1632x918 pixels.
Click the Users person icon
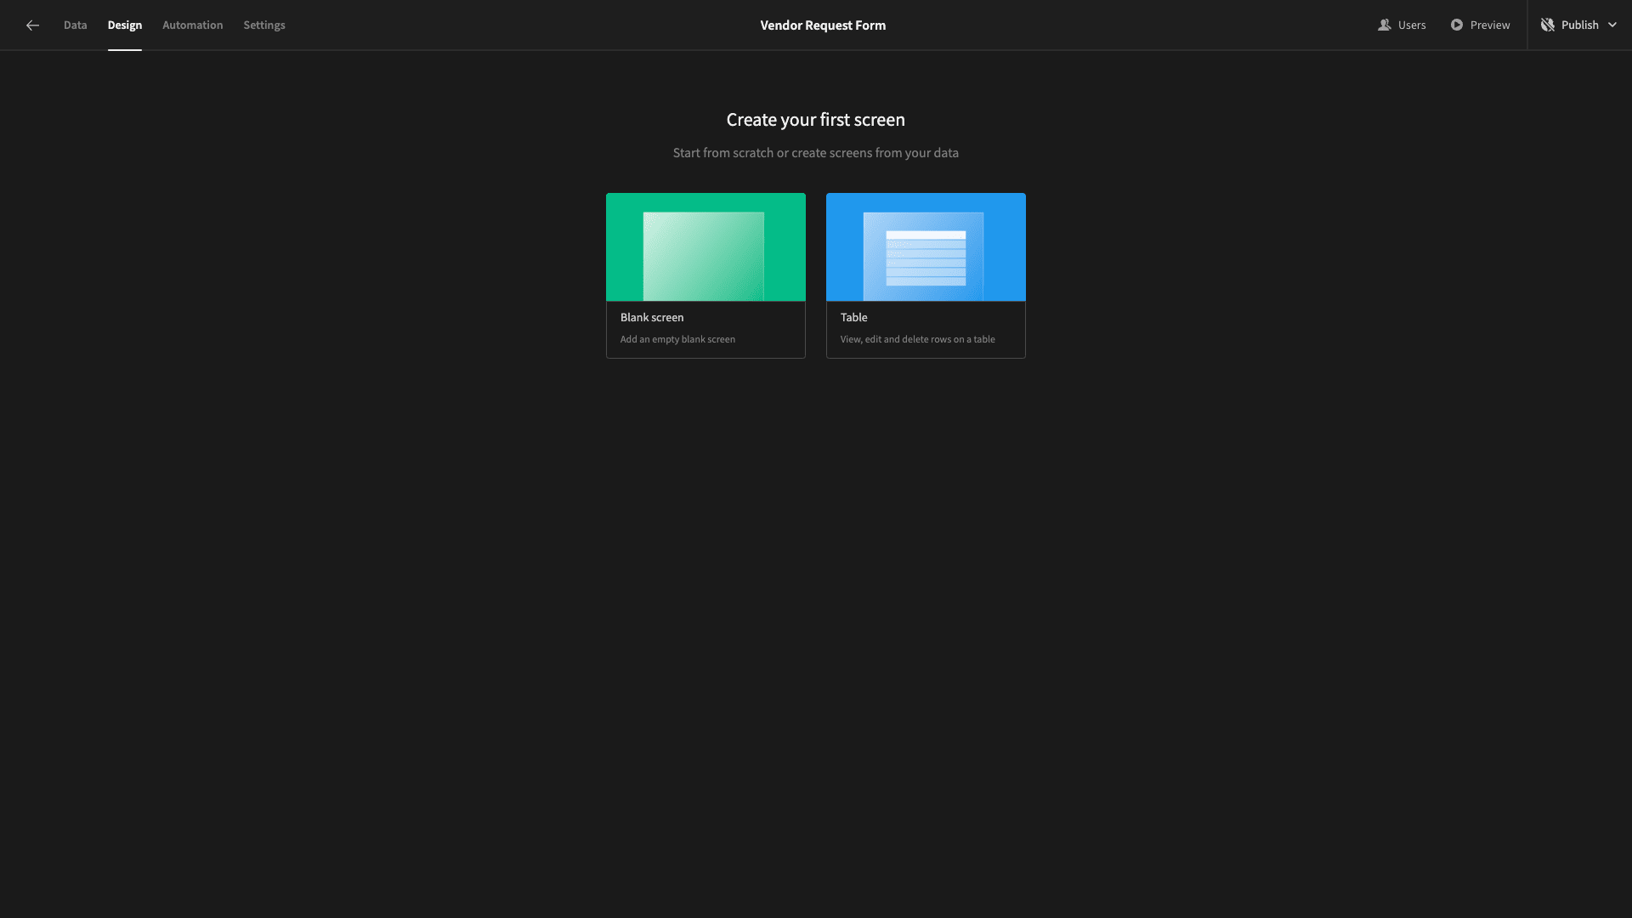(1385, 25)
